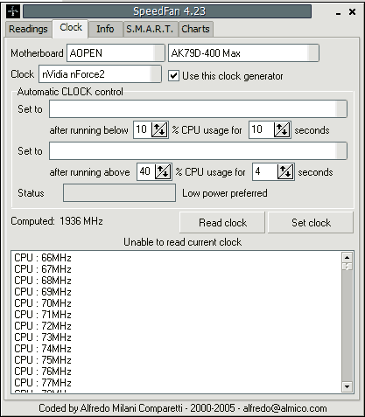
Task: Click the 'above' seconds field showing 4
Action: (x=265, y=171)
